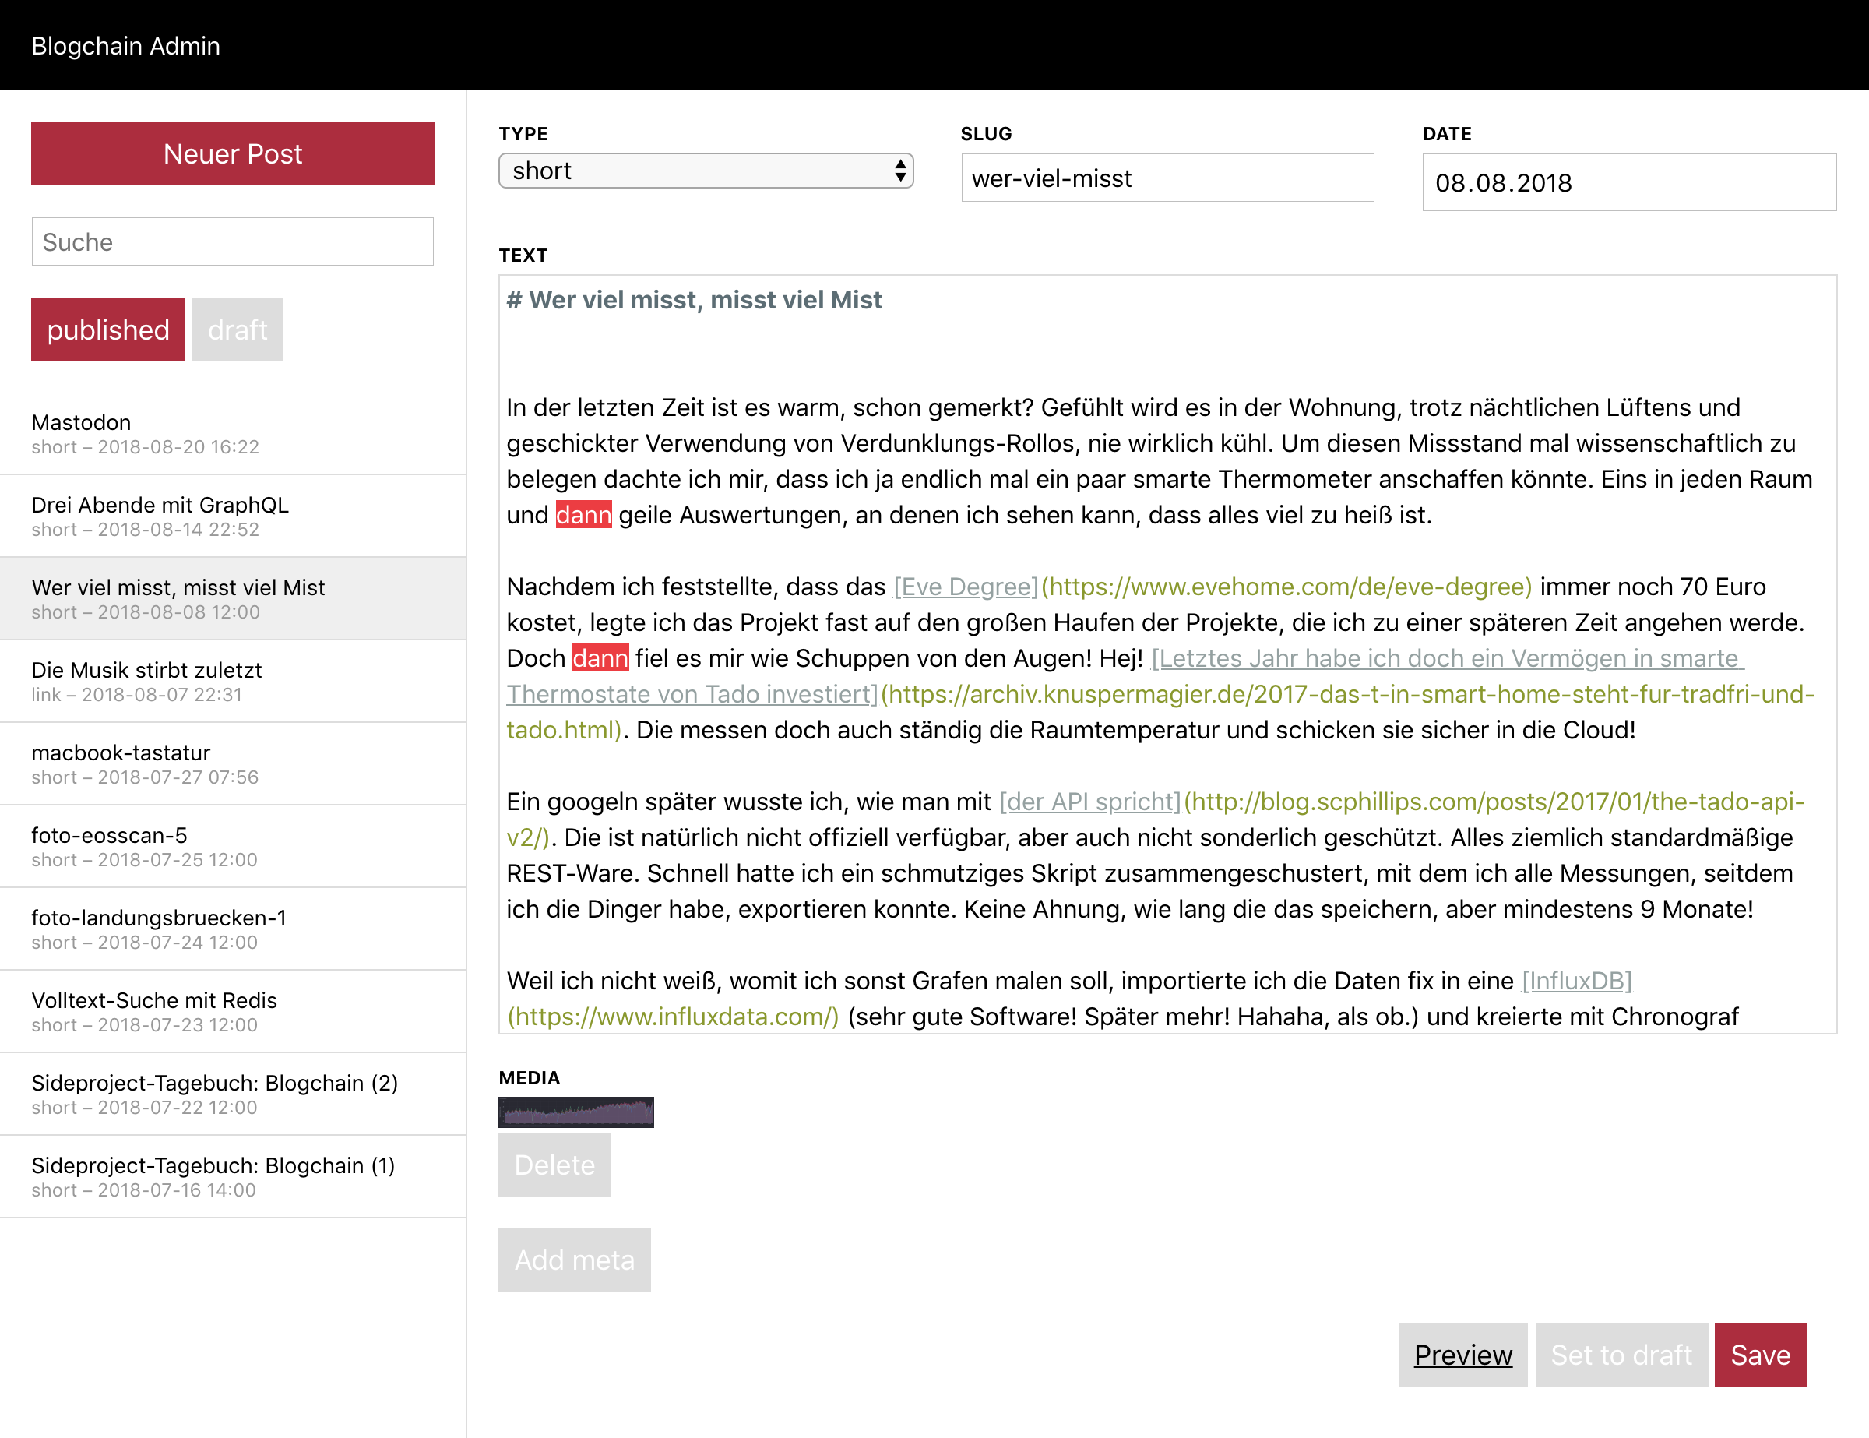Screen dimensions: 1869x1438
Task: Switch to the published filter tab
Action: (107, 330)
